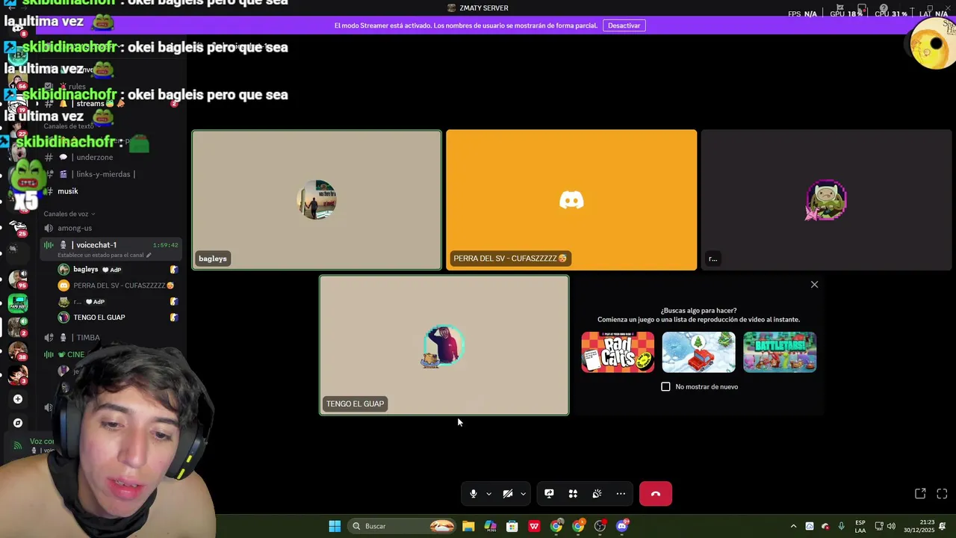Select the r... participant tile
The width and height of the screenshot is (956, 538).
pyautogui.click(x=826, y=200)
